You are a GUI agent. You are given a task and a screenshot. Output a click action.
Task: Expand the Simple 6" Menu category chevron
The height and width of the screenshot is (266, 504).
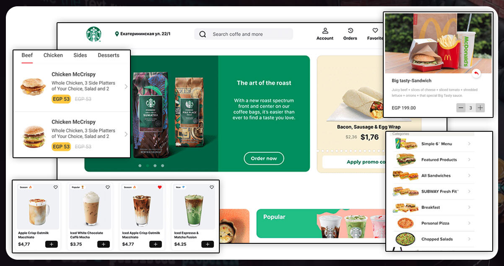[x=469, y=144]
